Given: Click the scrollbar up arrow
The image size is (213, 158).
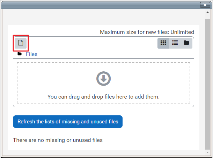Looking at the screenshot, I should click(208, 13).
